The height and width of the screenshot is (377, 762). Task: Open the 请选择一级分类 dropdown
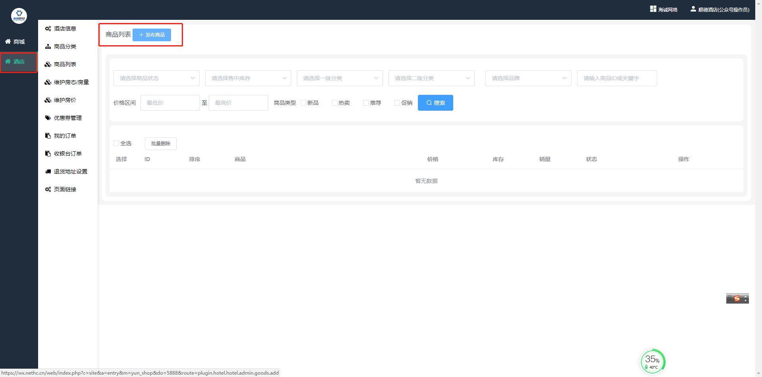[x=340, y=78]
